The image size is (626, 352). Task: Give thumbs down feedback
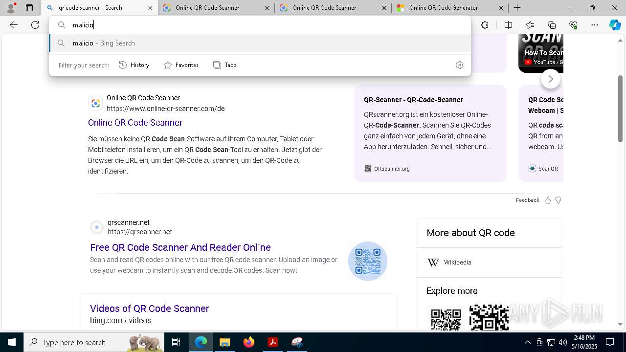(x=558, y=200)
